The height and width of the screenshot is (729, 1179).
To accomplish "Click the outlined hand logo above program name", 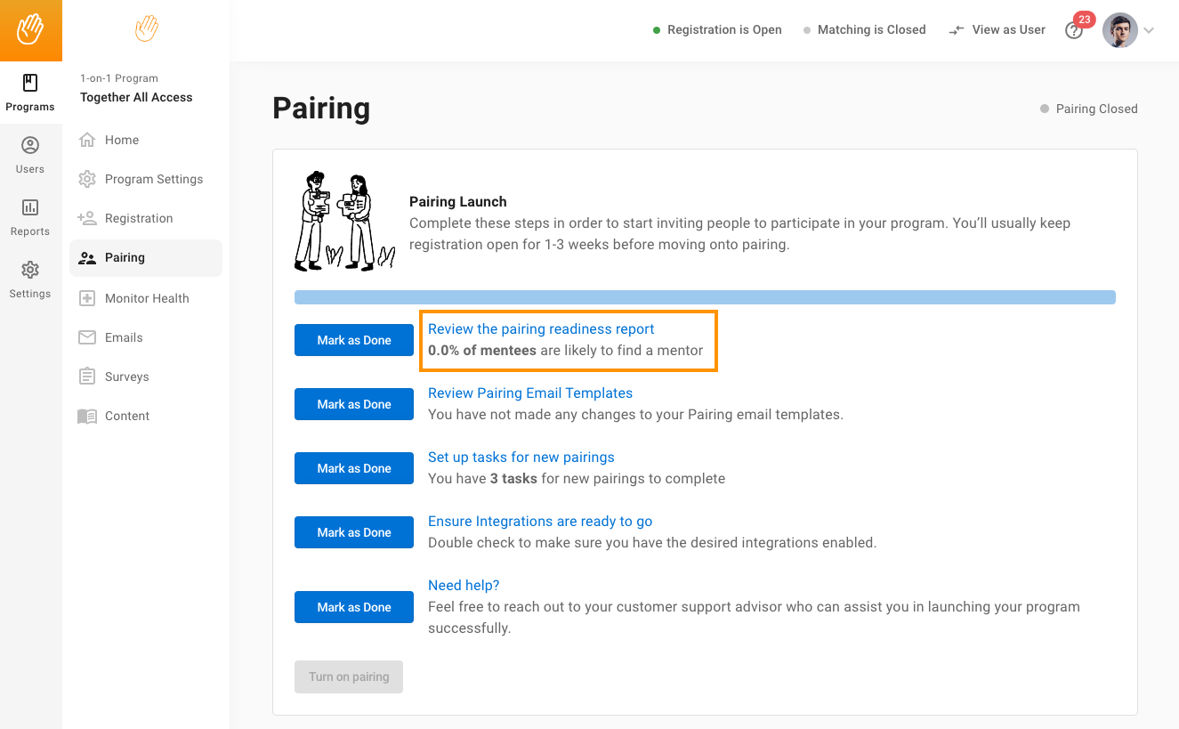I will point(147,28).
